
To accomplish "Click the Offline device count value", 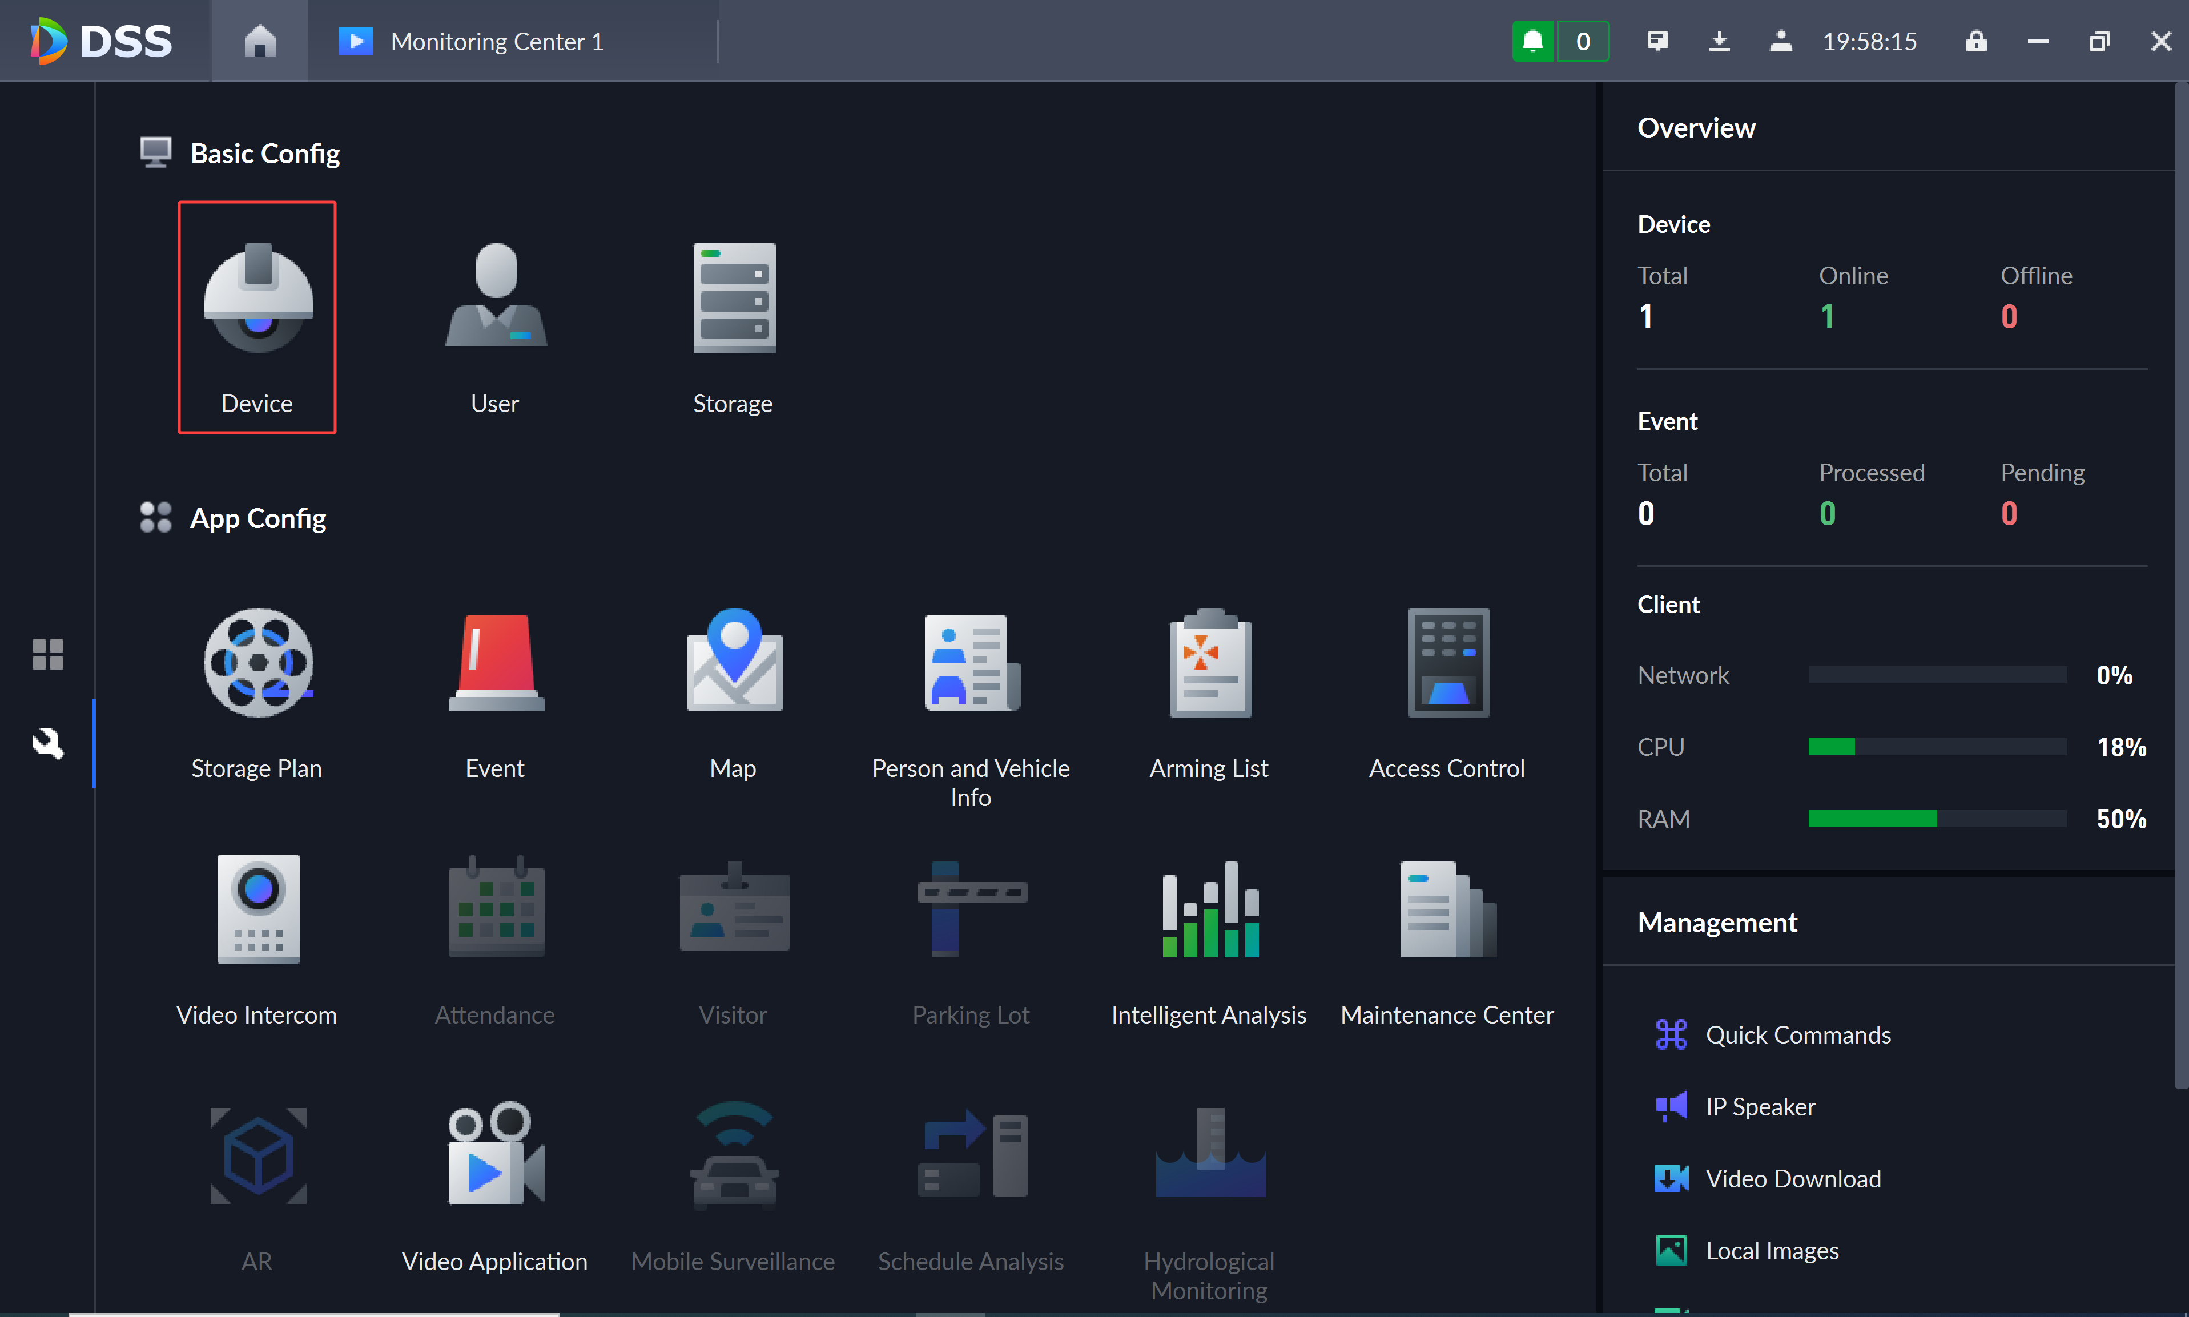I will pyautogui.click(x=2009, y=317).
